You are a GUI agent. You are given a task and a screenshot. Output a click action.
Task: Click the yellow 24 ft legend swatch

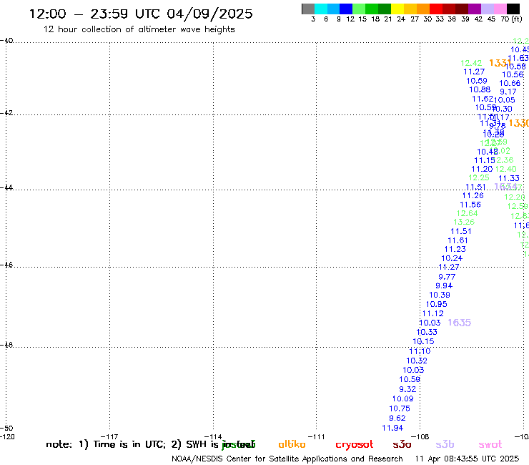coord(397,9)
